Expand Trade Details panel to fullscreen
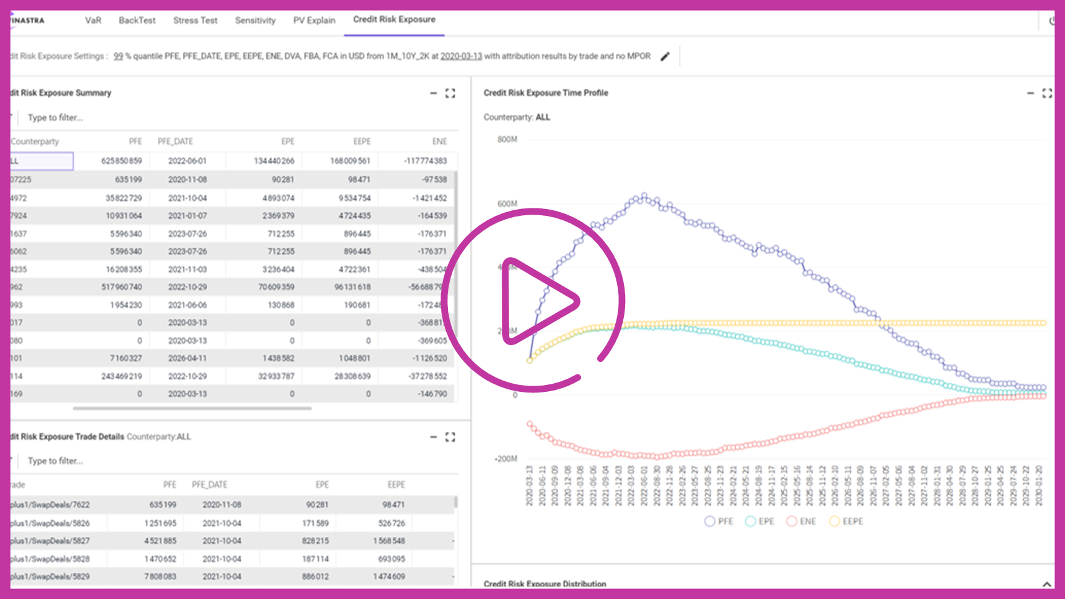The image size is (1065, 599). pyautogui.click(x=450, y=437)
